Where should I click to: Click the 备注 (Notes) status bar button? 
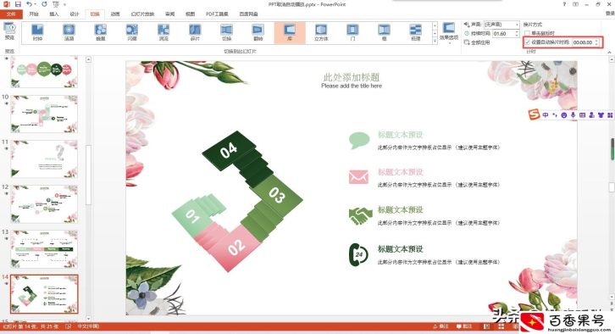pyautogui.click(x=440, y=326)
